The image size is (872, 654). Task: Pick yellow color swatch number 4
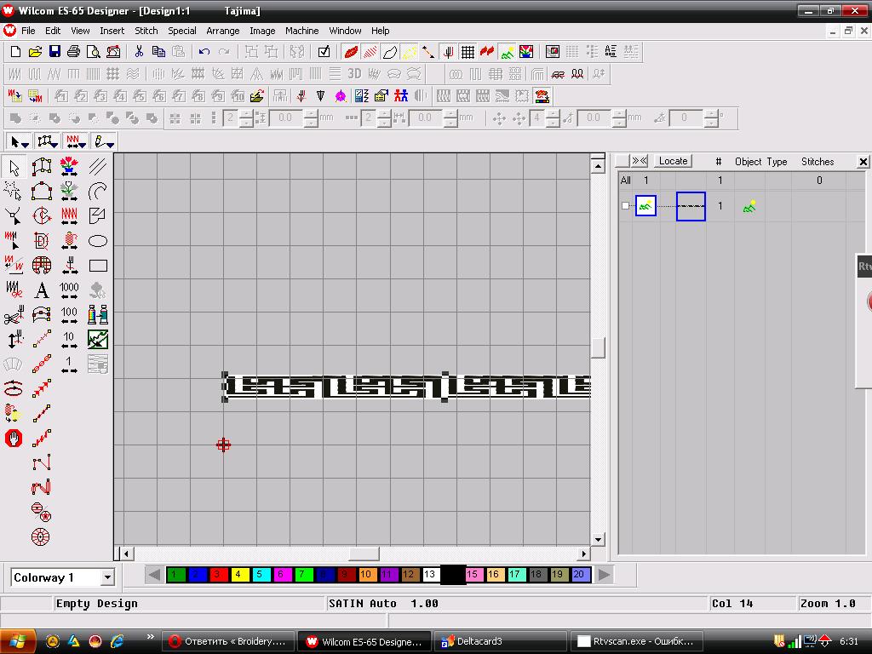[x=239, y=575]
